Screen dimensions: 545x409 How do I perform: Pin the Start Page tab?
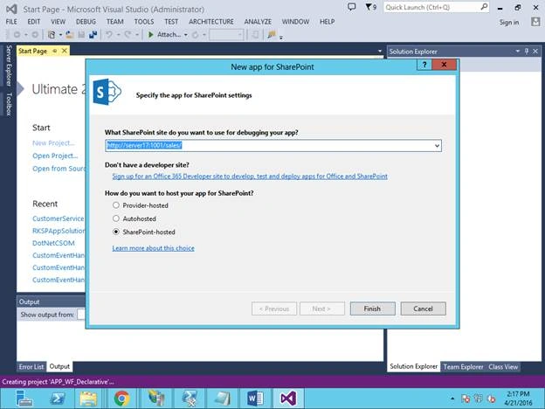click(x=55, y=51)
